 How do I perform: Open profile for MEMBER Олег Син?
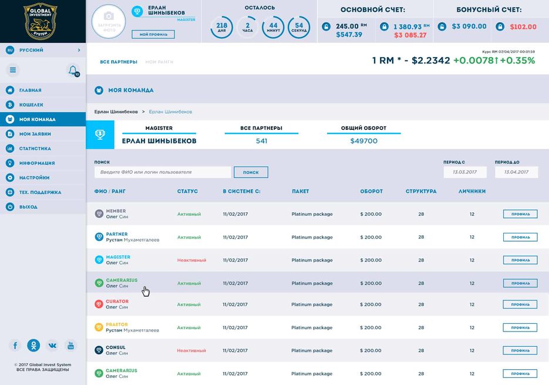520,214
